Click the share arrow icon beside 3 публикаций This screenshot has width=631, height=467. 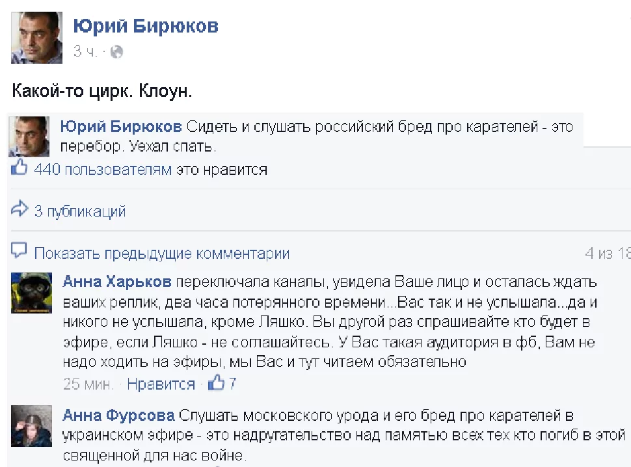coord(20,209)
